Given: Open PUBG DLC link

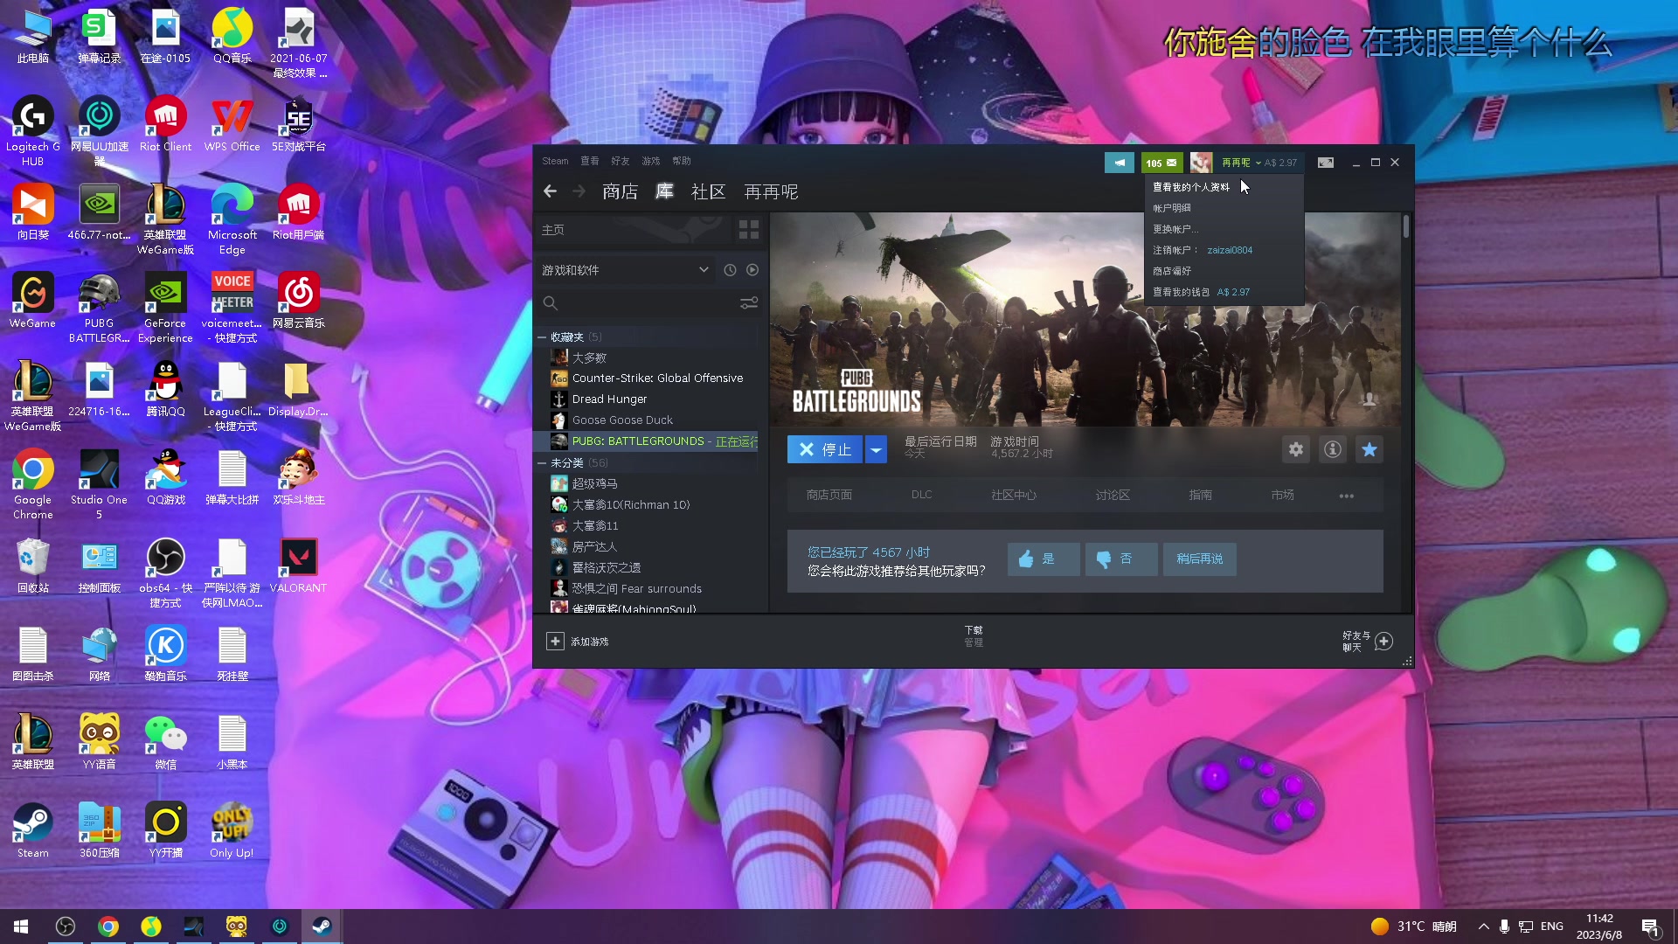Looking at the screenshot, I should click(922, 495).
